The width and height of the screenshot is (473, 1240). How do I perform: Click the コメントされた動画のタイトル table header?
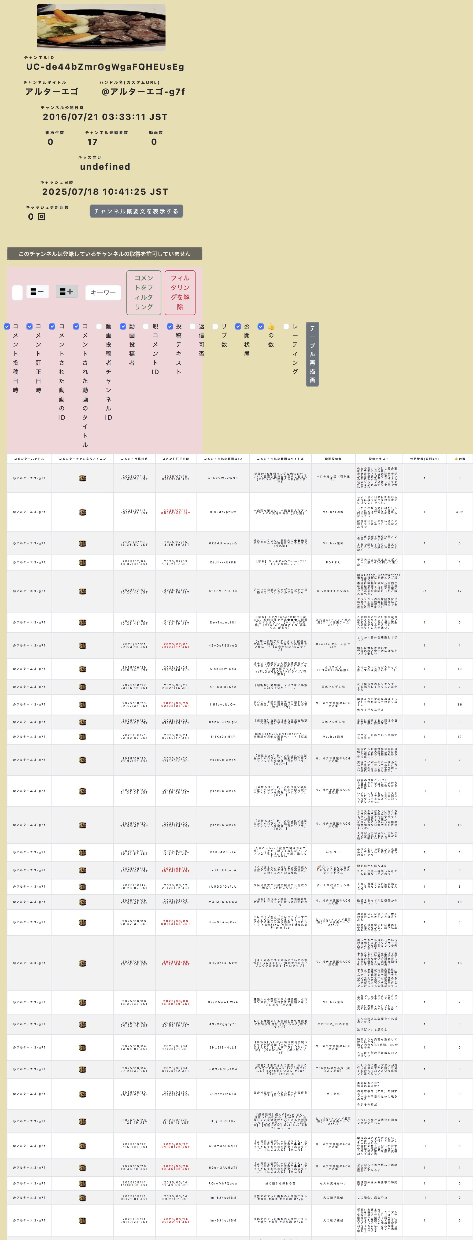click(280, 459)
